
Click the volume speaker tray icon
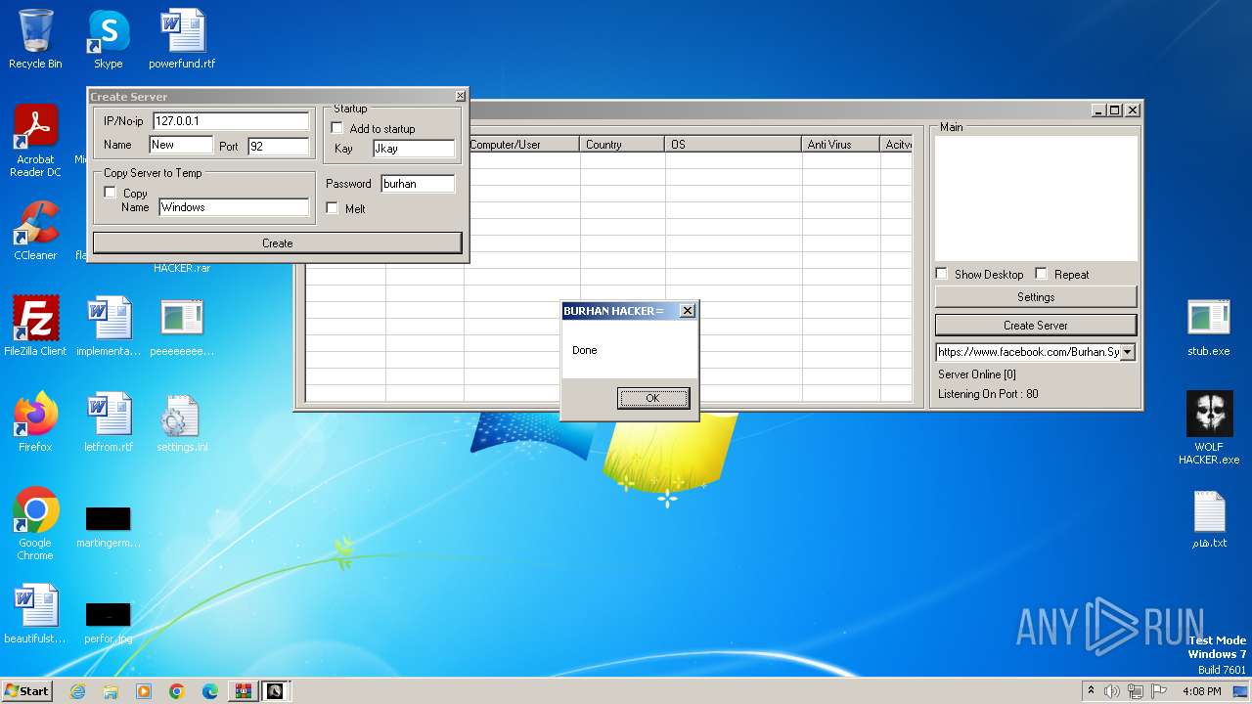pyautogui.click(x=1112, y=691)
